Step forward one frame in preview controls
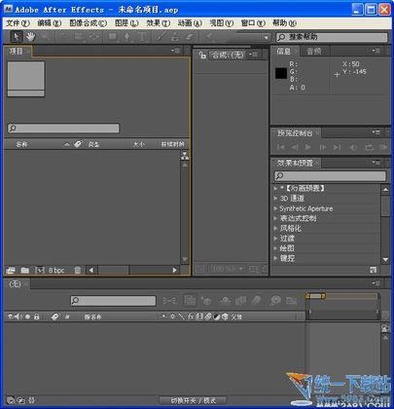 [x=323, y=147]
